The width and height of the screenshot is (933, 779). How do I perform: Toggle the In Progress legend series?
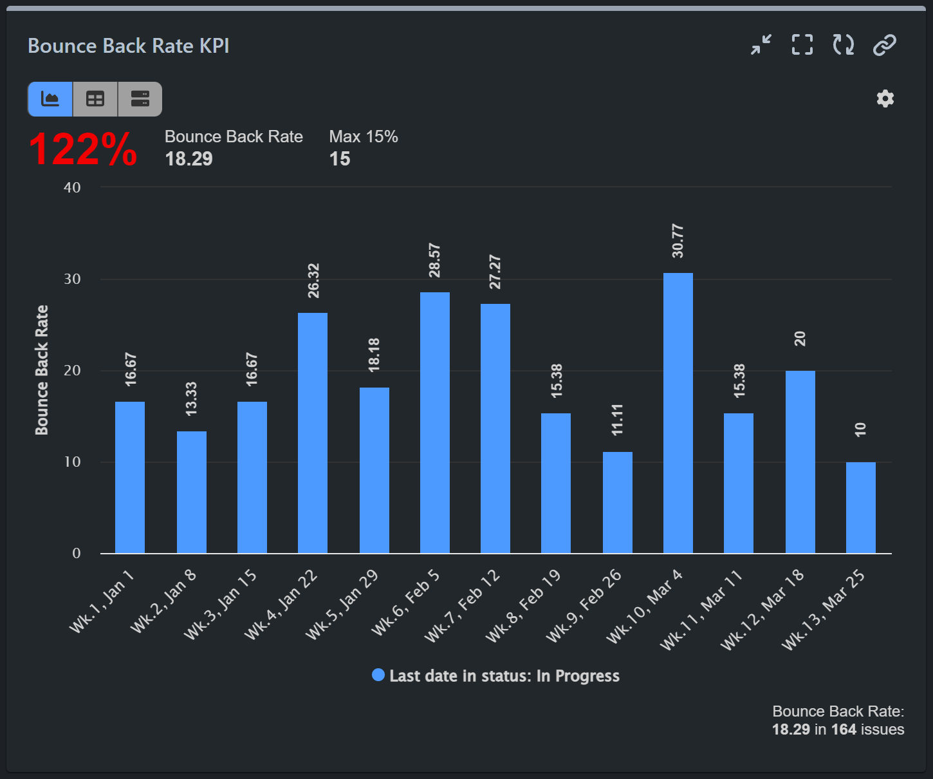coord(504,675)
